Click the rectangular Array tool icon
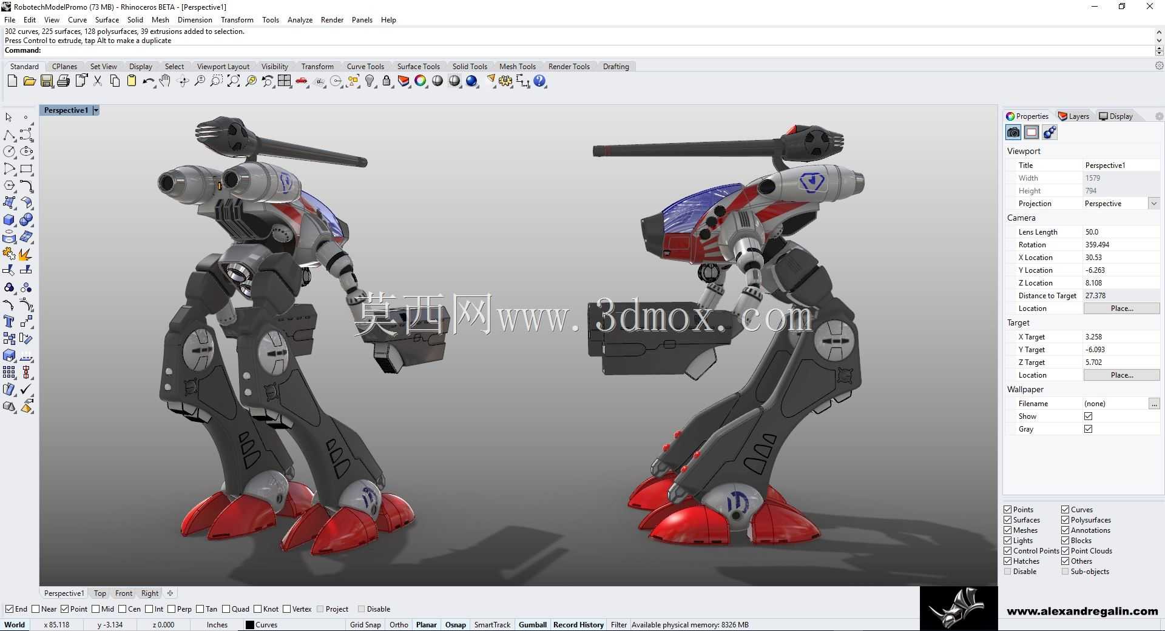The height and width of the screenshot is (631, 1165). [9, 372]
